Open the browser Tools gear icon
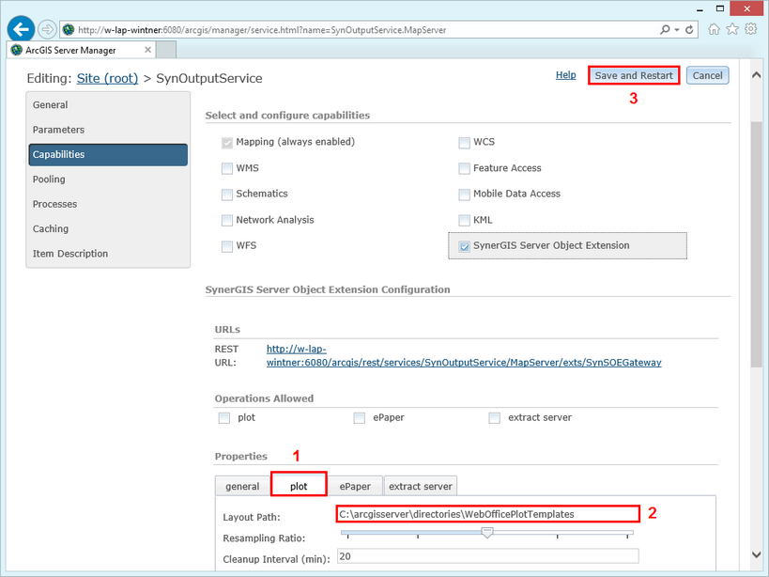 pyautogui.click(x=749, y=29)
